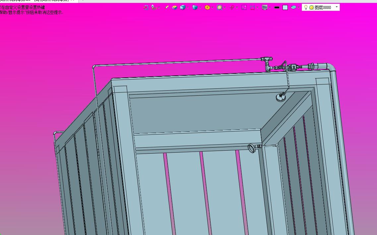Screen dimensions: 377x235
Task: Click the blue view orientation icon
Action: click(x=195, y=7)
